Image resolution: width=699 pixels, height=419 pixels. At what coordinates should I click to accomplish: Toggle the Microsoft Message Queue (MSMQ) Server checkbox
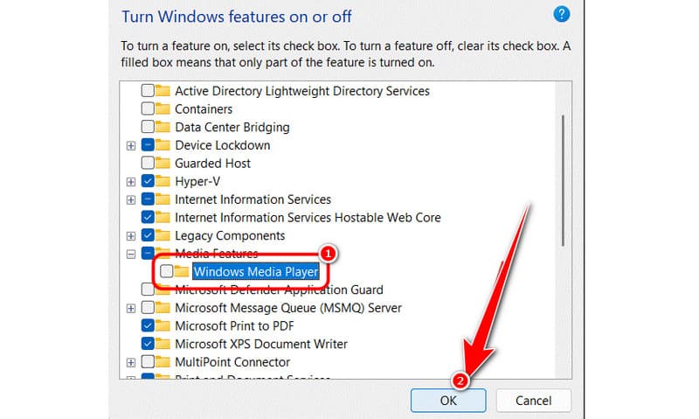point(148,308)
